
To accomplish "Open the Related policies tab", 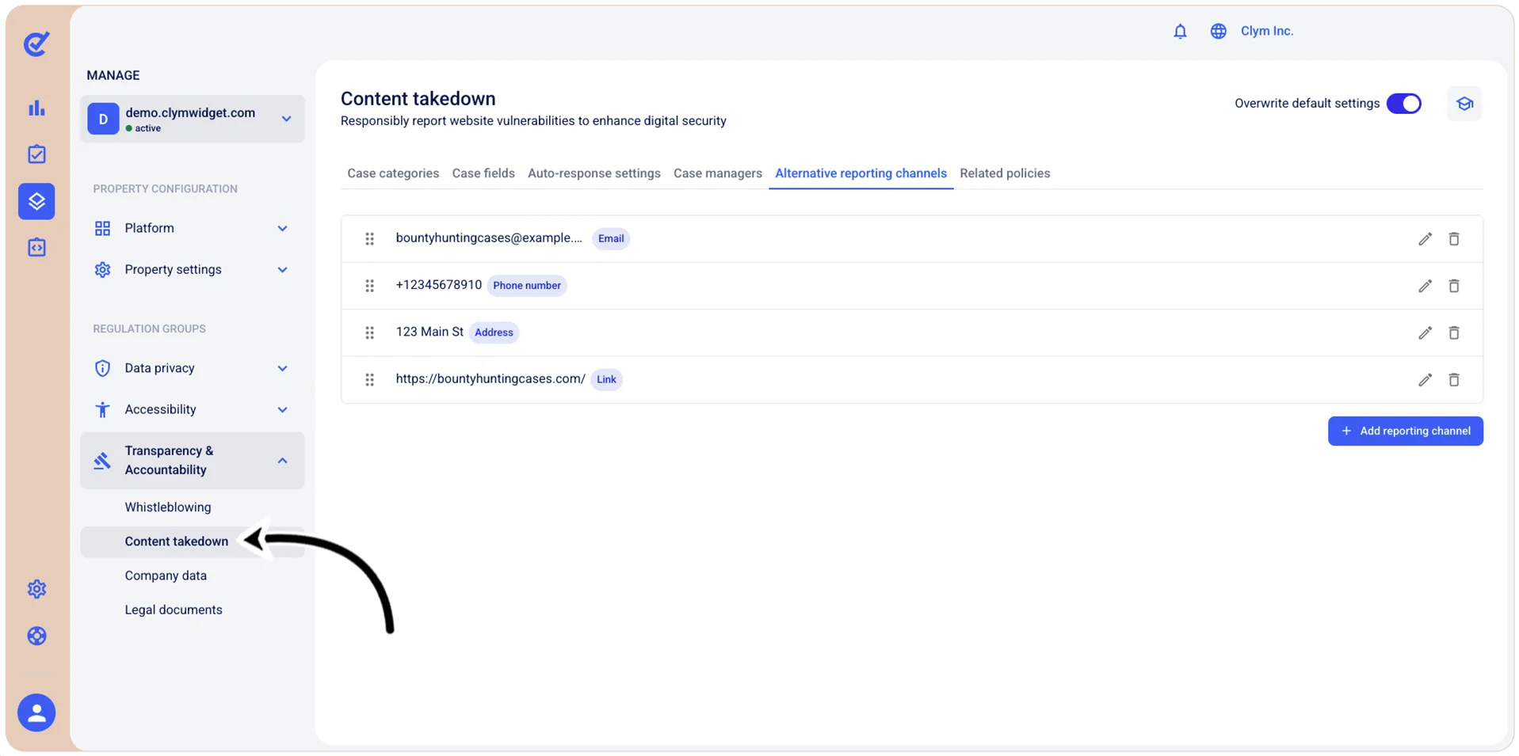I will (x=1005, y=173).
